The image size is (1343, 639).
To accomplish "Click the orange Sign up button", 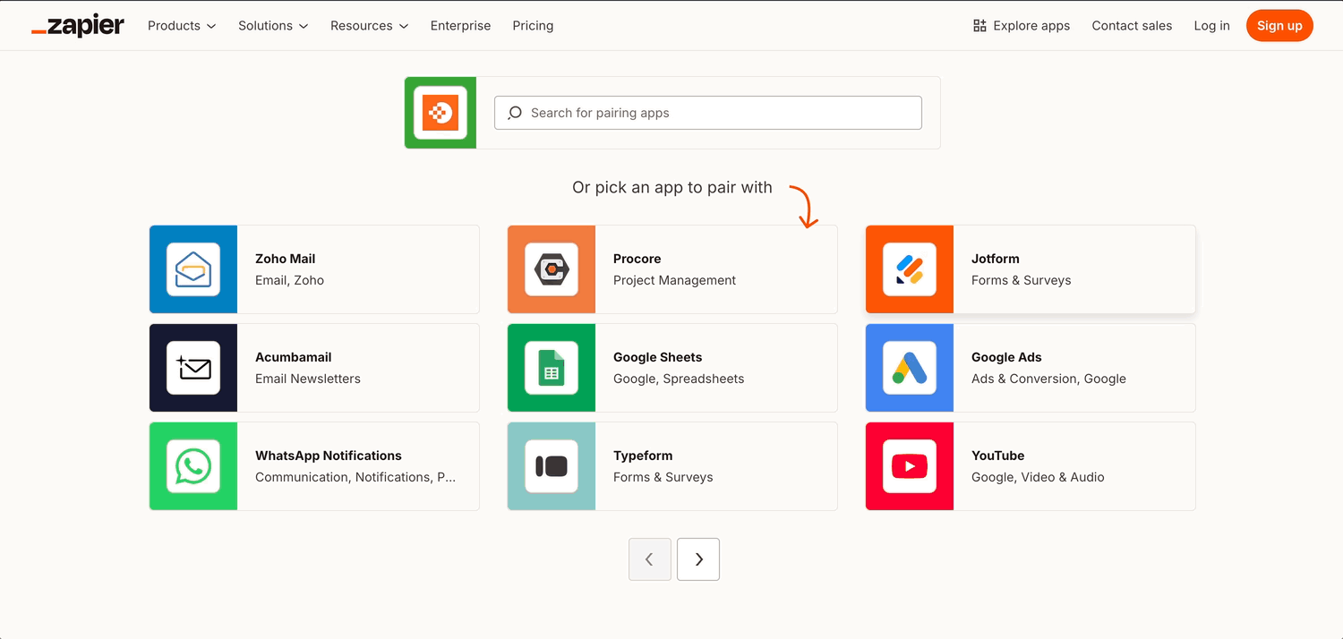I will pyautogui.click(x=1279, y=26).
